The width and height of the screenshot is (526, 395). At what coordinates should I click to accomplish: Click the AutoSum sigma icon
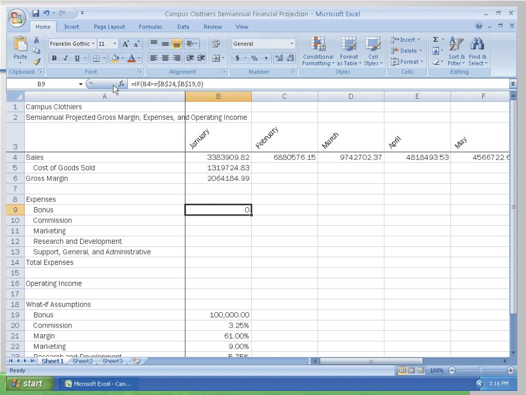point(436,40)
